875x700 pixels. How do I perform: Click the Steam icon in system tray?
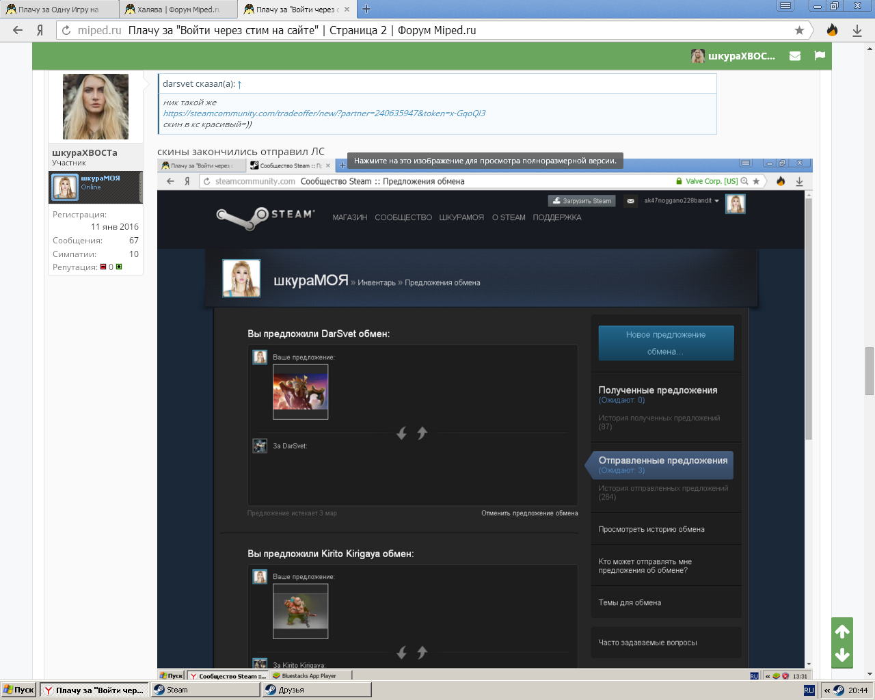[x=839, y=690]
